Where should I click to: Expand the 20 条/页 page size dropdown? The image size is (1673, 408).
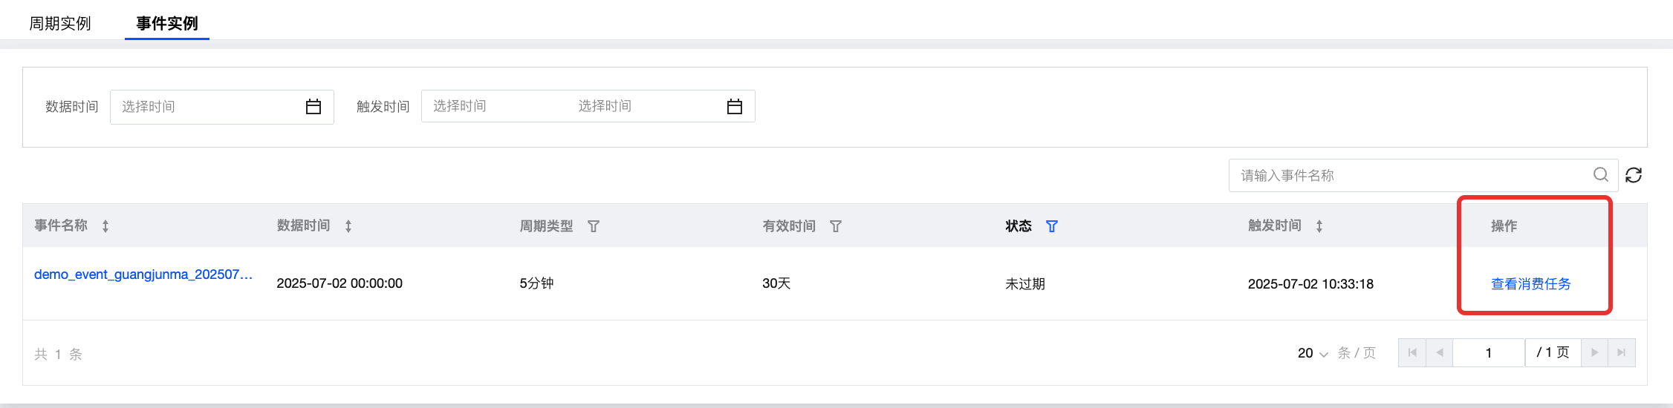tap(1313, 353)
